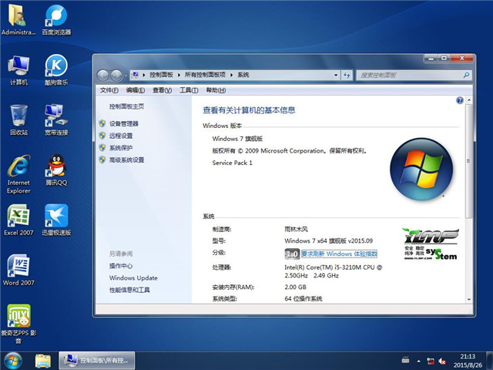Click the shield icon beside 远程设置
493x370 pixels.
[x=102, y=136]
